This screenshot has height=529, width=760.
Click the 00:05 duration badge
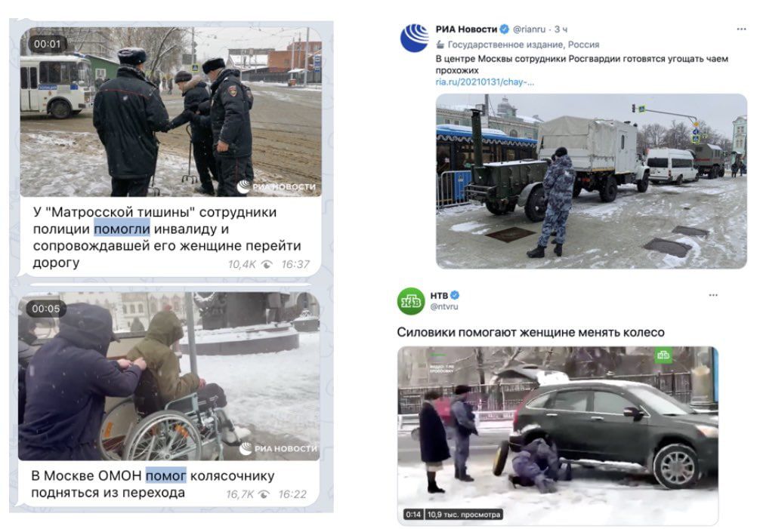pos(46,309)
